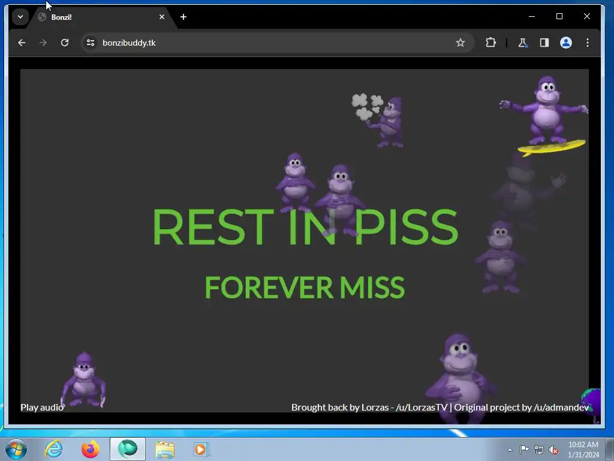
Task: Open the clock showing 10:02 AM
Action: (x=583, y=450)
